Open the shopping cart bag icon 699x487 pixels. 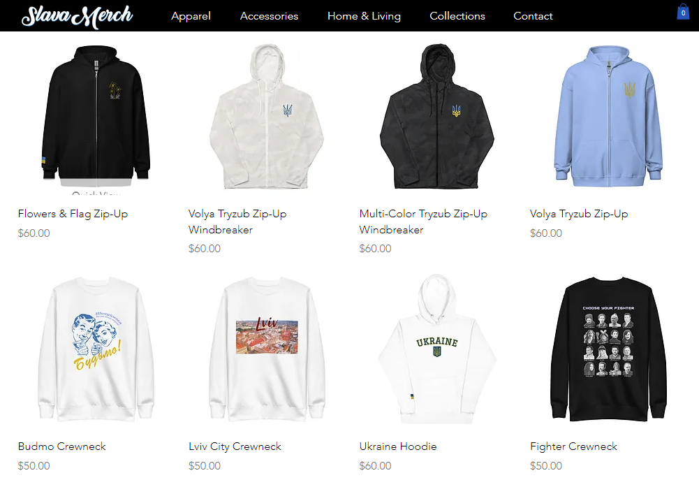click(x=683, y=12)
